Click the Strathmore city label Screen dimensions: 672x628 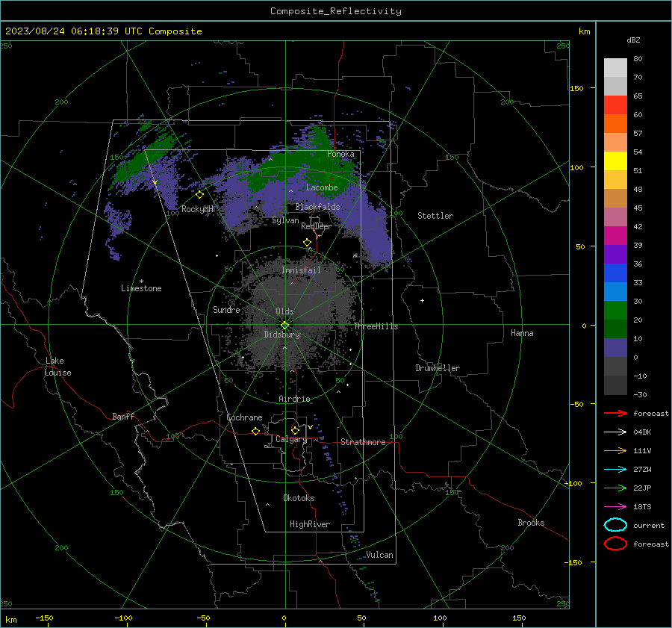pyautogui.click(x=363, y=442)
